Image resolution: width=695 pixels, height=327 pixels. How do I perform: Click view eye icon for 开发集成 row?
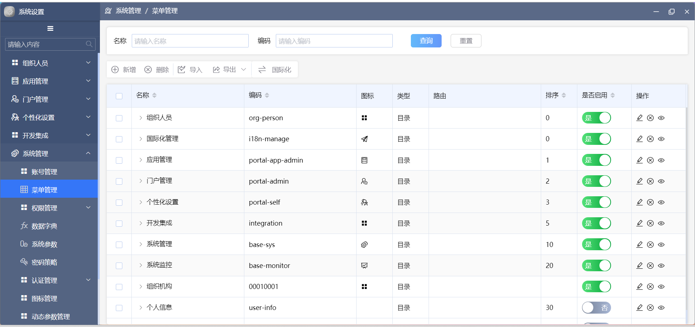coord(661,223)
